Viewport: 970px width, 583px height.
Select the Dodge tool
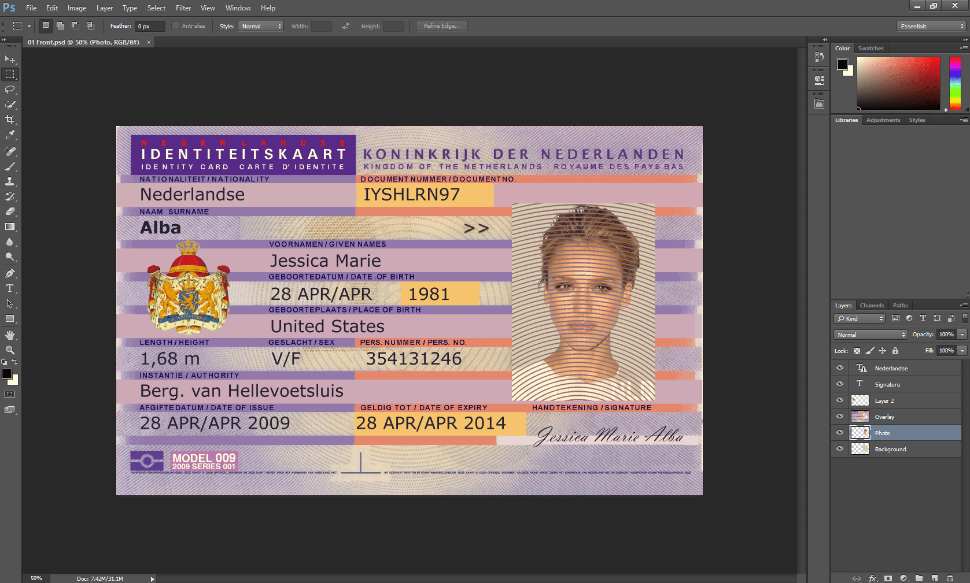(x=10, y=257)
